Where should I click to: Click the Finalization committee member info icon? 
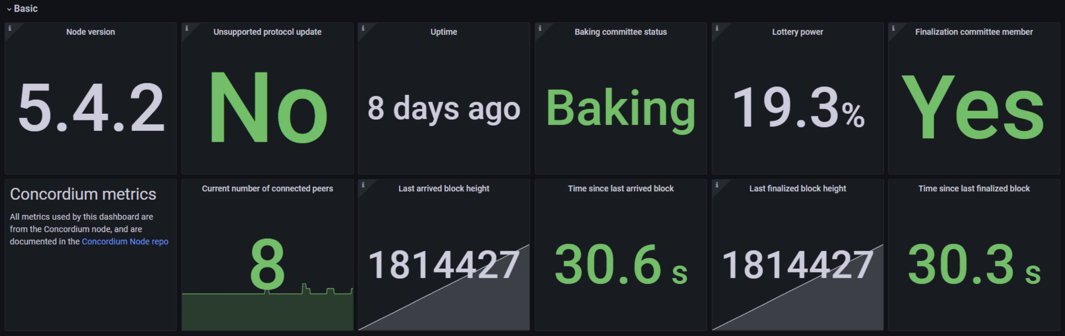pyautogui.click(x=894, y=28)
